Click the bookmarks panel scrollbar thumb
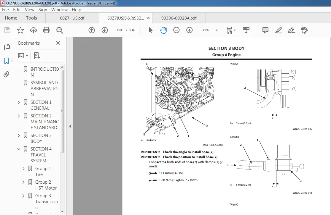Viewport: 331px width, 215px height. click(x=62, y=111)
